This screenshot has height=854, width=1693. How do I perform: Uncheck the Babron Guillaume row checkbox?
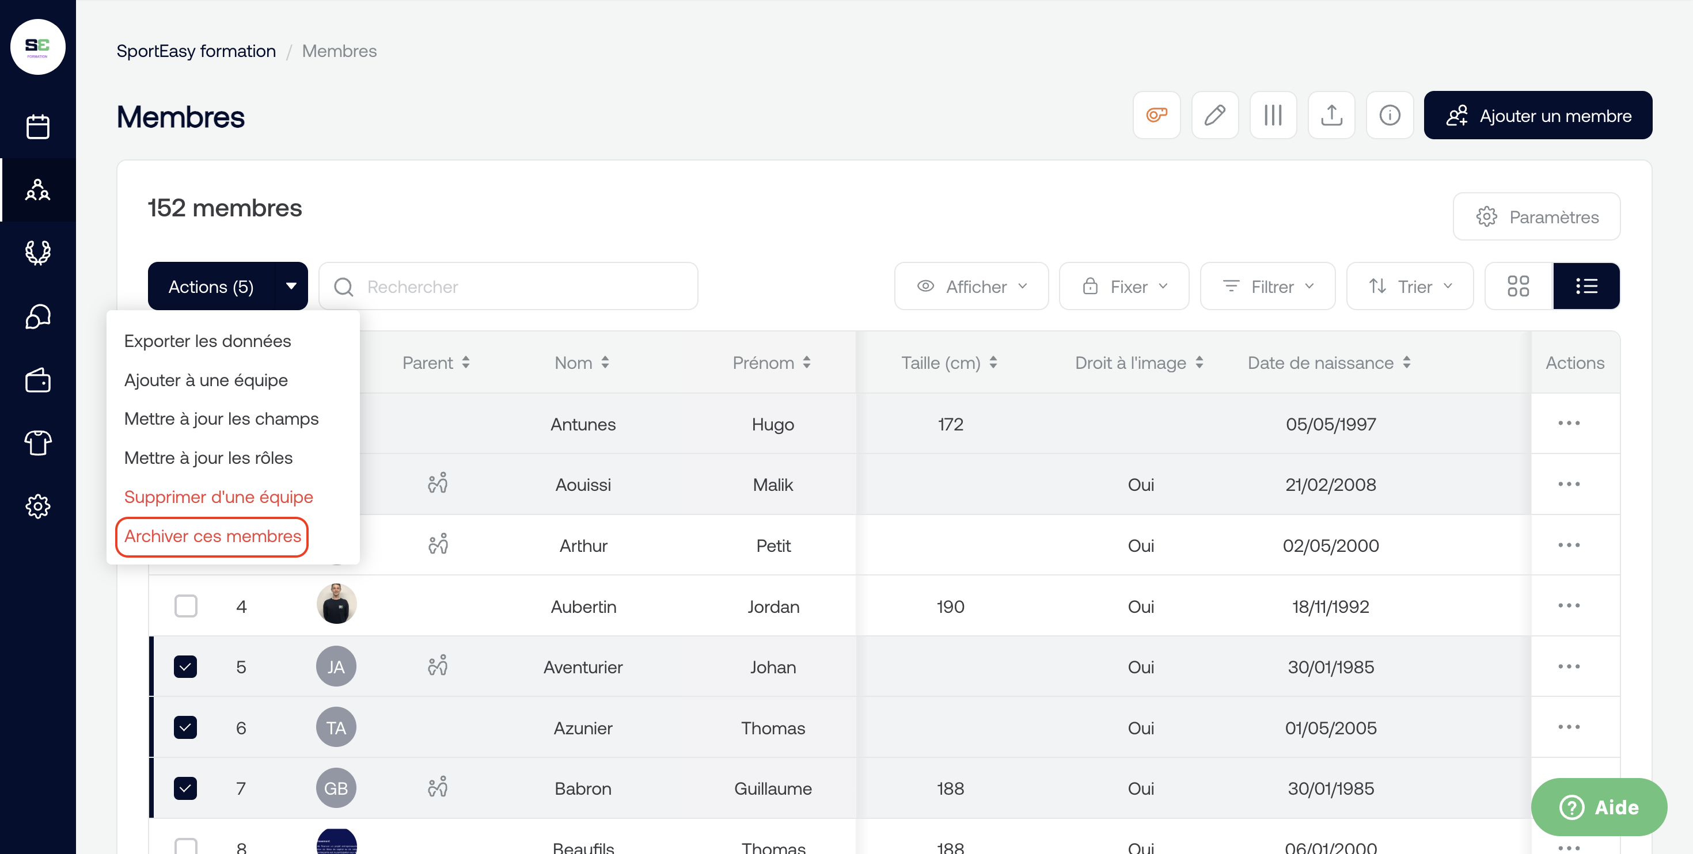pyautogui.click(x=185, y=788)
